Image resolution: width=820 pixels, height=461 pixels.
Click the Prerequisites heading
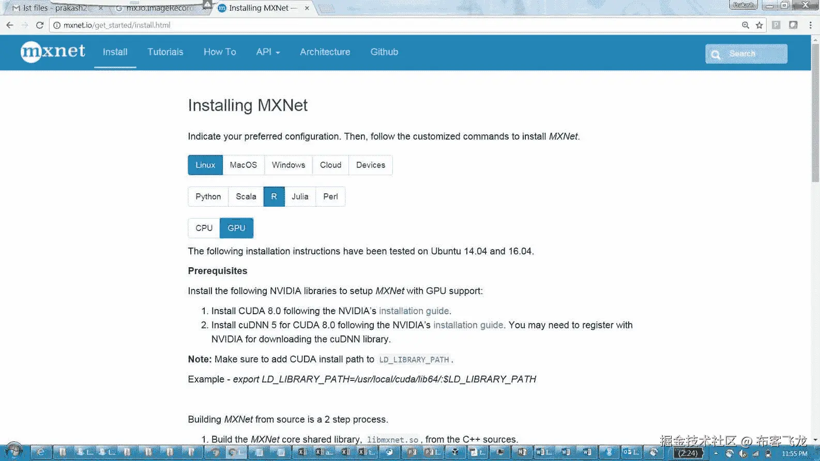(218, 271)
